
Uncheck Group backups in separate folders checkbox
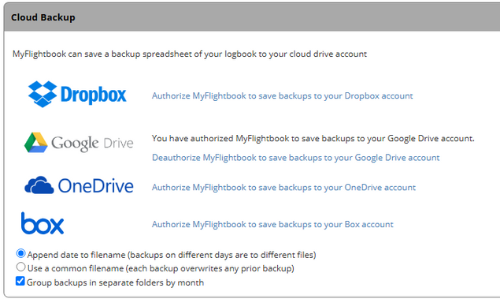click(20, 281)
